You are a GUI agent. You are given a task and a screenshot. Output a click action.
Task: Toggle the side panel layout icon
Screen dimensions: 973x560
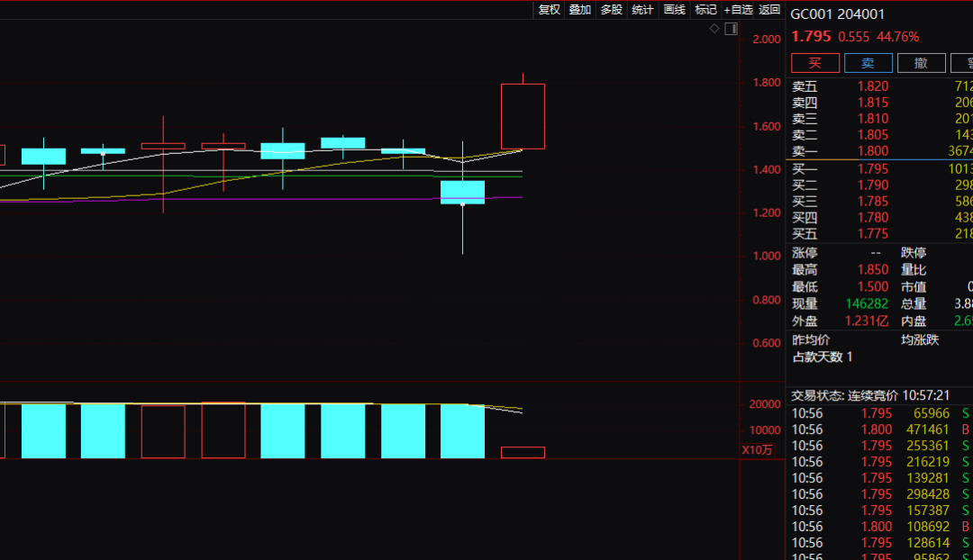pyautogui.click(x=731, y=29)
